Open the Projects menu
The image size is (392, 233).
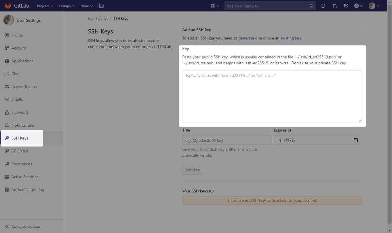coord(45,6)
